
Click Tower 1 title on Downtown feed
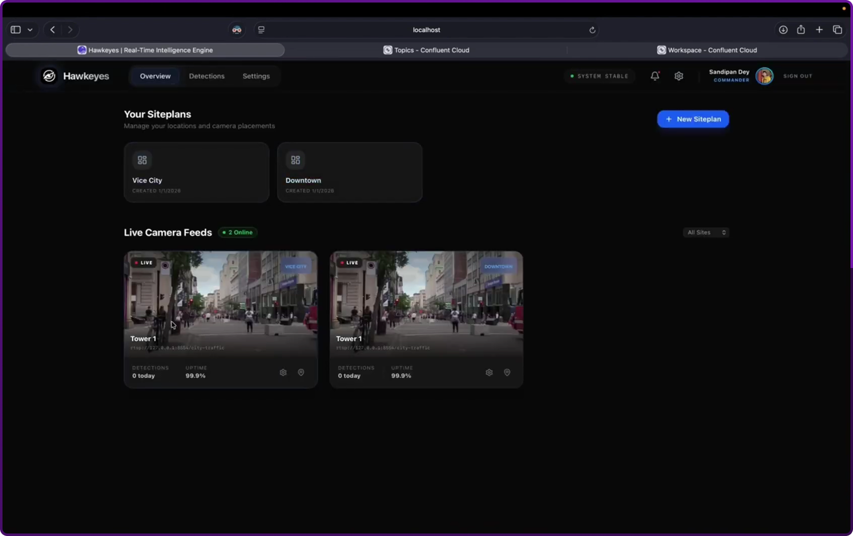click(349, 339)
